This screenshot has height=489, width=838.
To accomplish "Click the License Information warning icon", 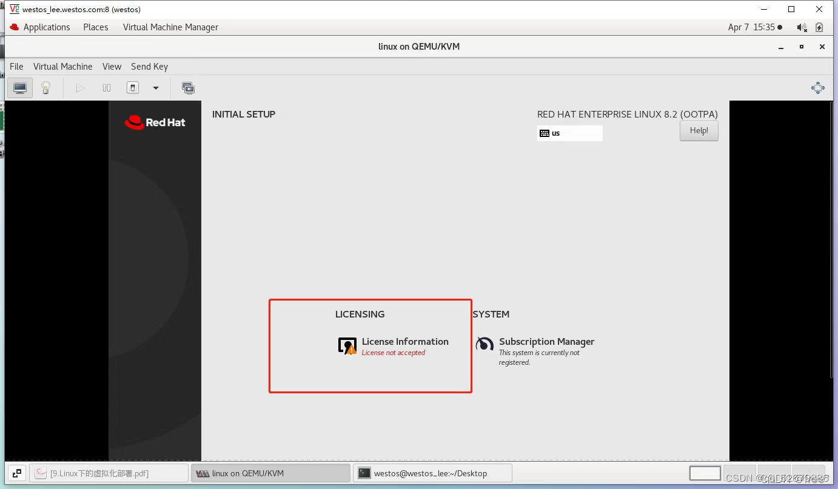I will 347,346.
